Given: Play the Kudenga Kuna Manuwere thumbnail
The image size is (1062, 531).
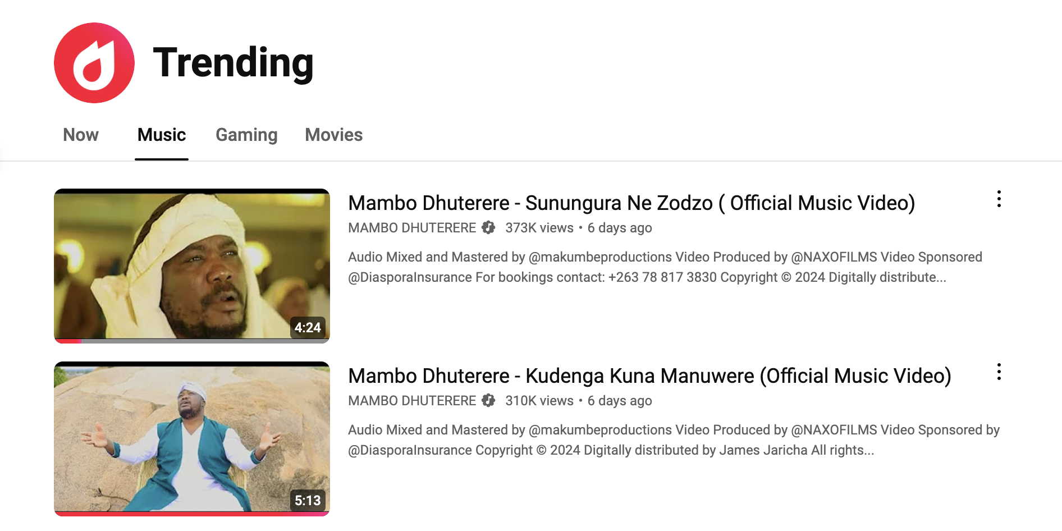Looking at the screenshot, I should coord(192,438).
